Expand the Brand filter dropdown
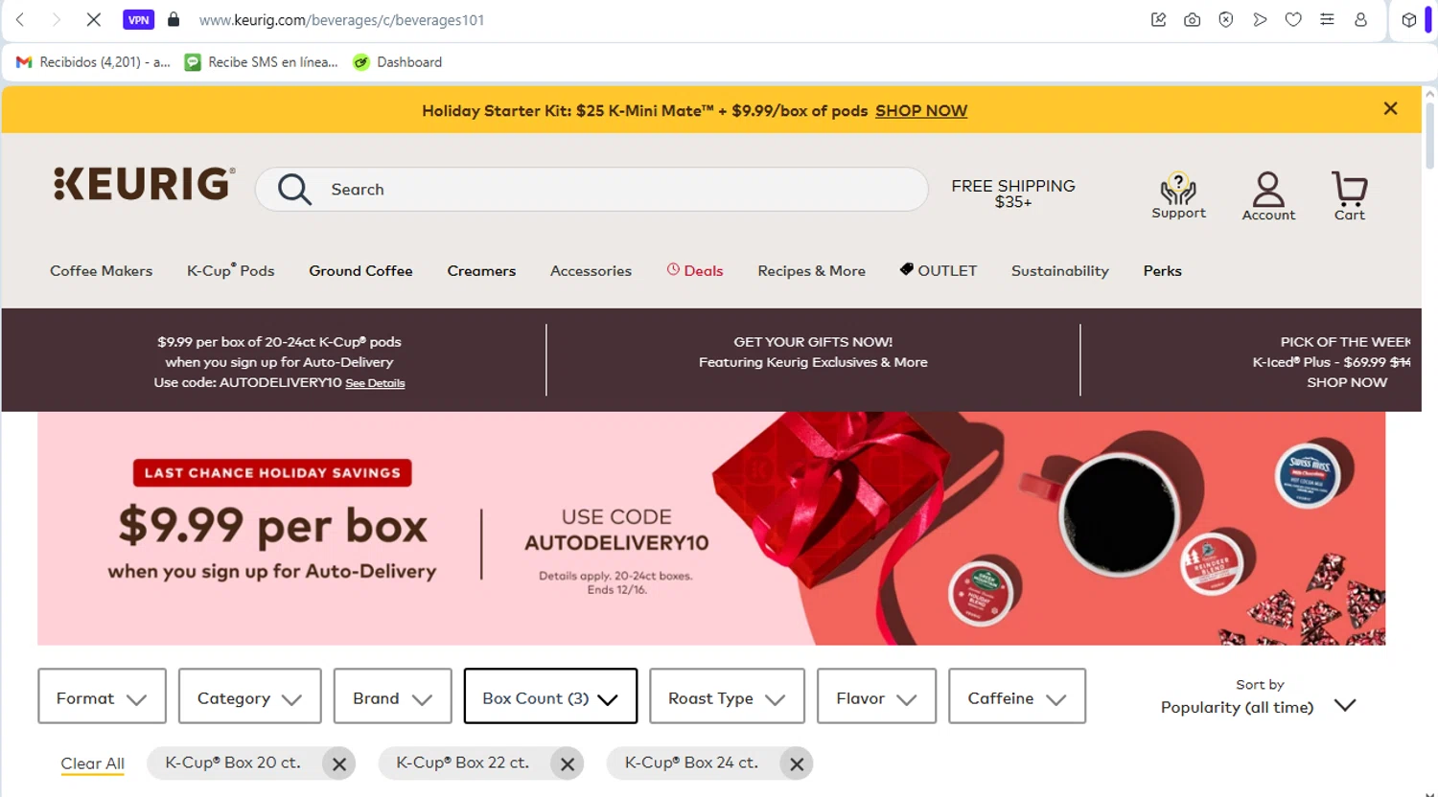 (x=392, y=696)
